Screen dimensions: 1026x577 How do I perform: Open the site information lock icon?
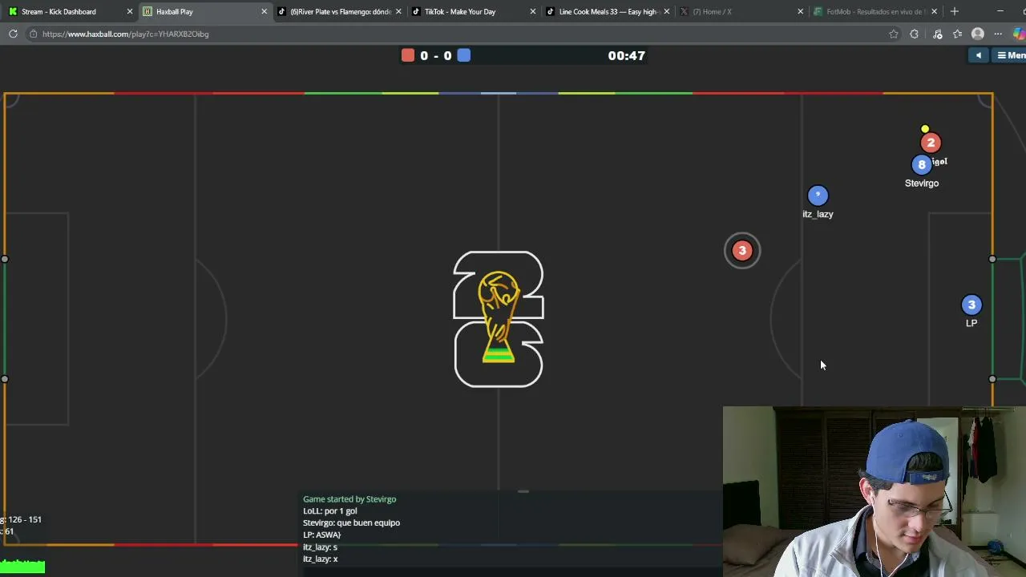tap(32, 34)
